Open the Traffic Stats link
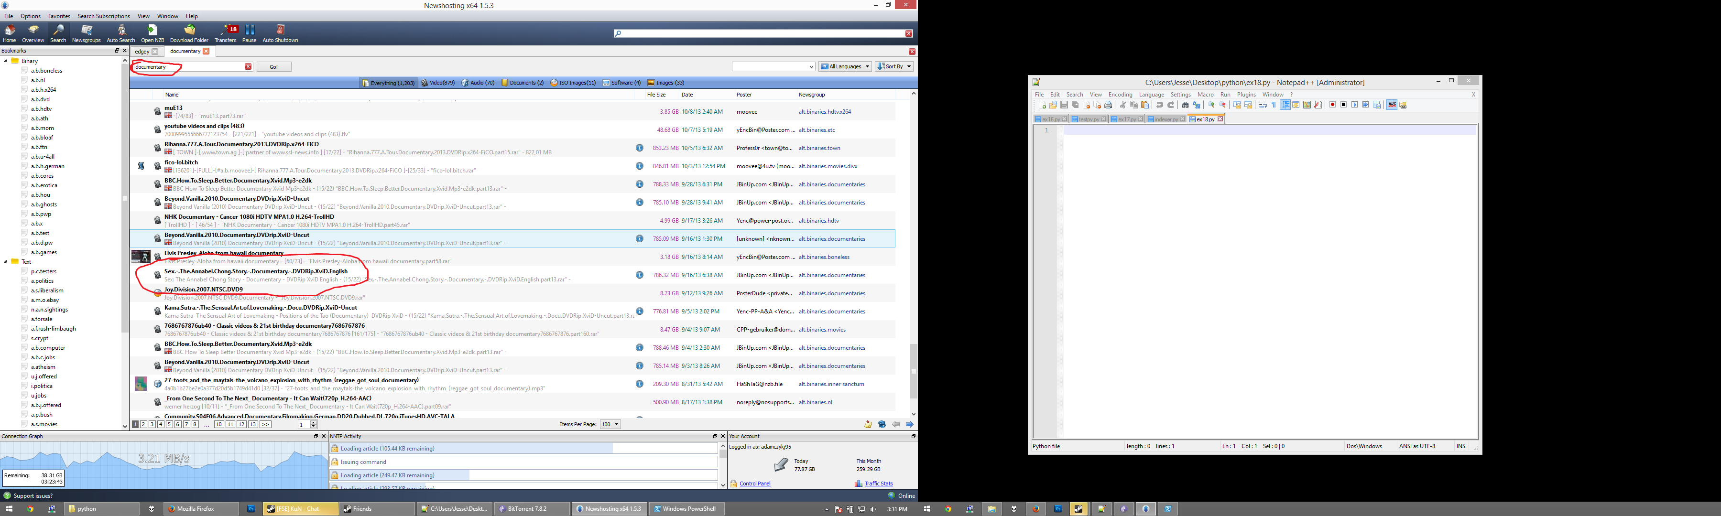 point(879,484)
